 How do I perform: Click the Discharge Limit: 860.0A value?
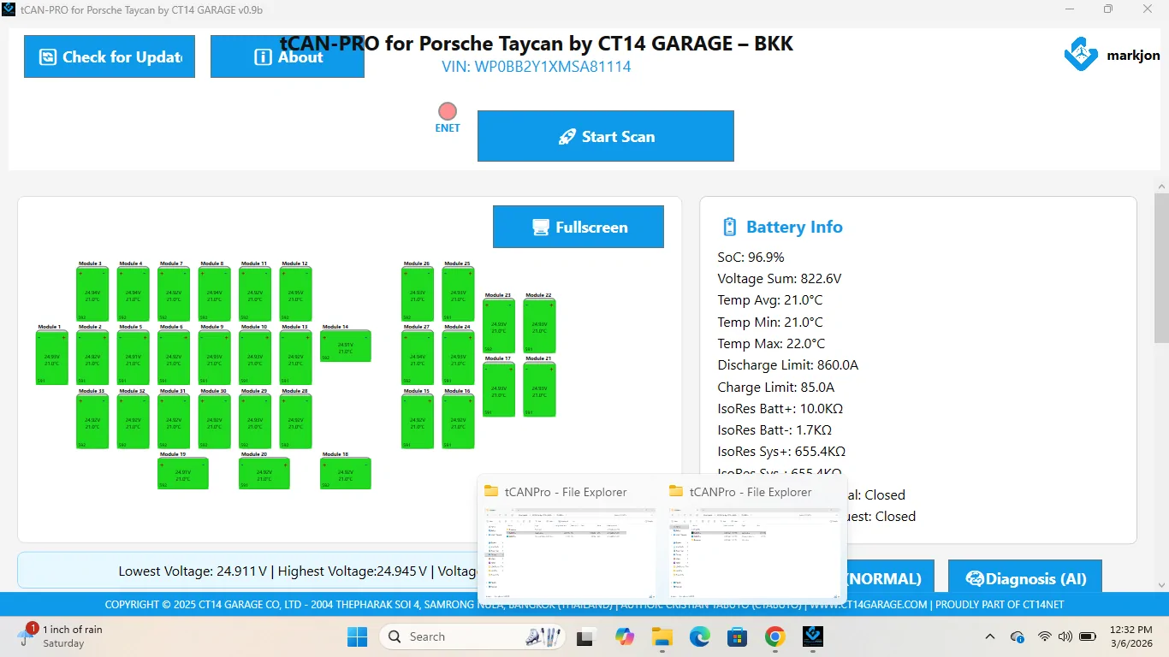[788, 365]
